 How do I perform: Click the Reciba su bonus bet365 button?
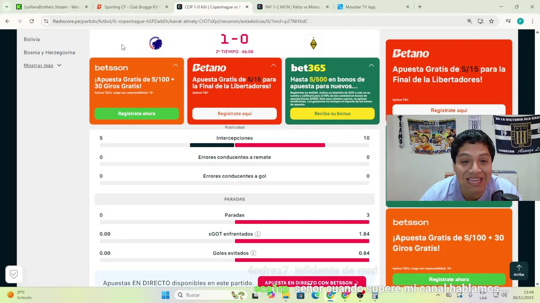332,114
